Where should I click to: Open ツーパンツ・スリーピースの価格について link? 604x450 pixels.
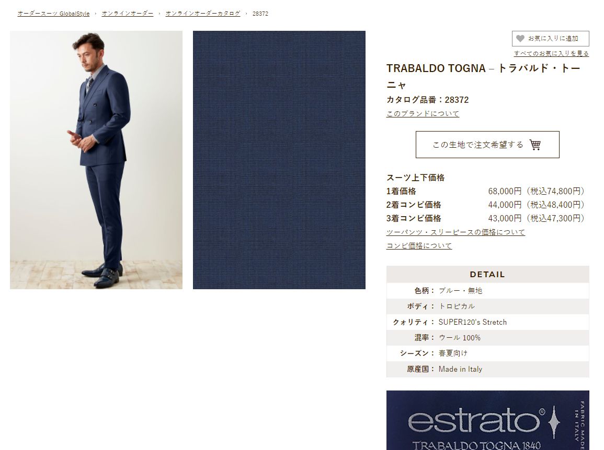(x=455, y=232)
